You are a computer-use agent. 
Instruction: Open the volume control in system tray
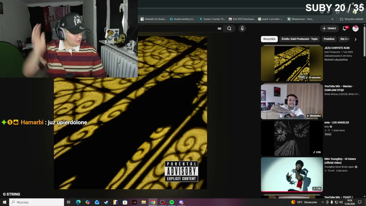click(341, 202)
